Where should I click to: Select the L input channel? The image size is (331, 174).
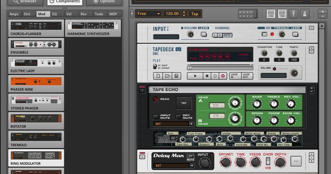tap(215, 35)
